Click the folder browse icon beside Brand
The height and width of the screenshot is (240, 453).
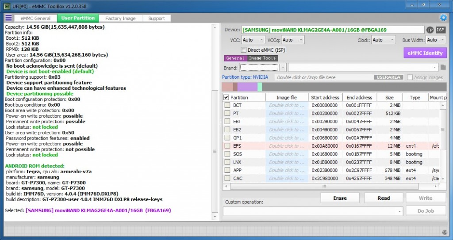(x=443, y=68)
